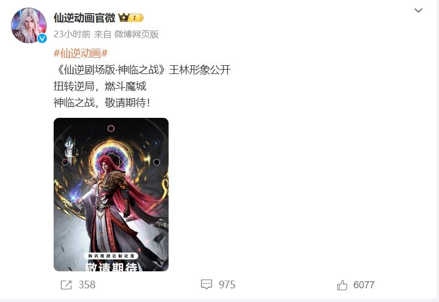Click the 微博网页版 source link
The image size is (439, 302).
pyautogui.click(x=137, y=34)
